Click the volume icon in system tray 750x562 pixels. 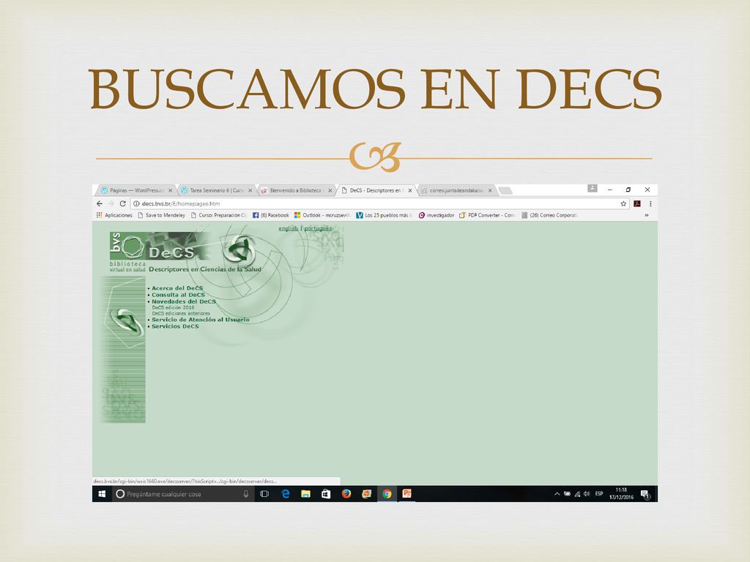point(587,494)
